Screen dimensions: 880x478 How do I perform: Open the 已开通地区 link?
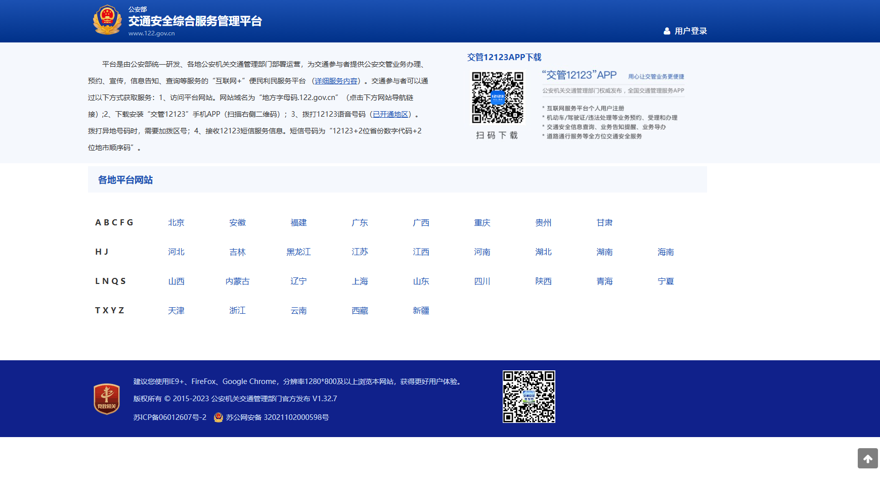[x=390, y=114]
